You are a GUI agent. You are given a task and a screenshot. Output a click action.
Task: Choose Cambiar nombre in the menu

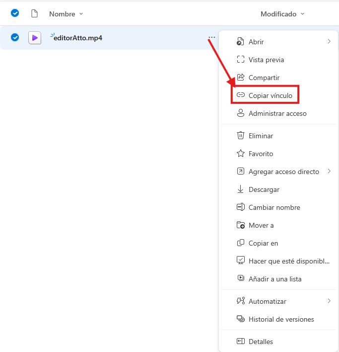tap(274, 207)
